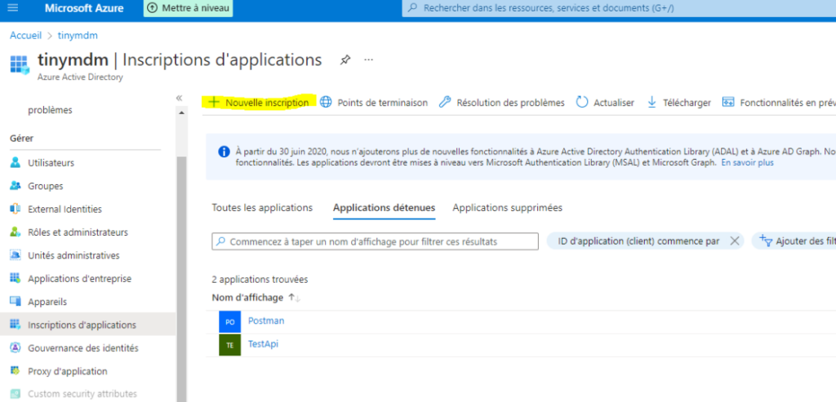Image resolution: width=836 pixels, height=402 pixels.
Task: Switch to Toutes les applications tab
Action: 262,208
